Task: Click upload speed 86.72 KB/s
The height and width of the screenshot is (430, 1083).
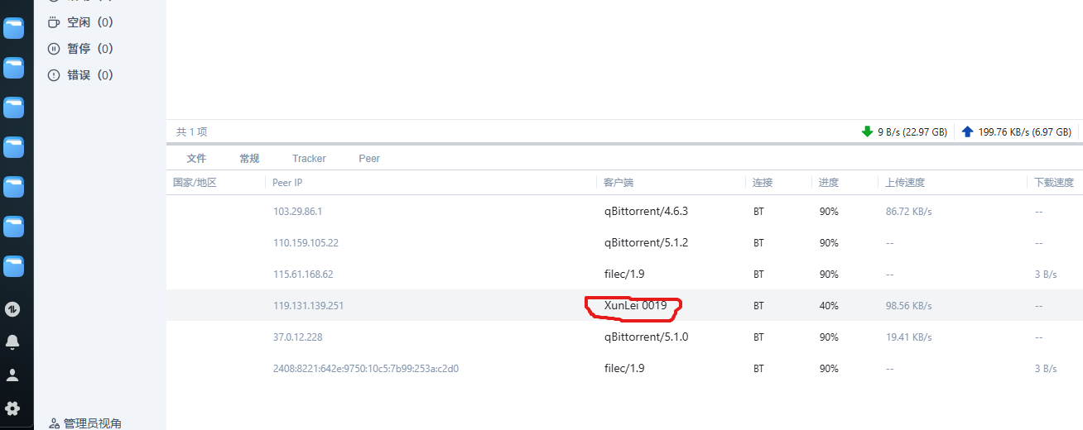Action: [x=908, y=212]
